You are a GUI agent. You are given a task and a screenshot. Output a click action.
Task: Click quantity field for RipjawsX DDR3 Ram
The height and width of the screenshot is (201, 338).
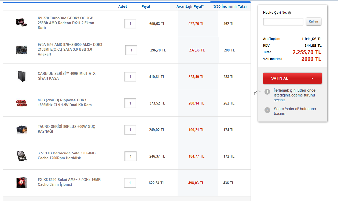pyautogui.click(x=130, y=103)
